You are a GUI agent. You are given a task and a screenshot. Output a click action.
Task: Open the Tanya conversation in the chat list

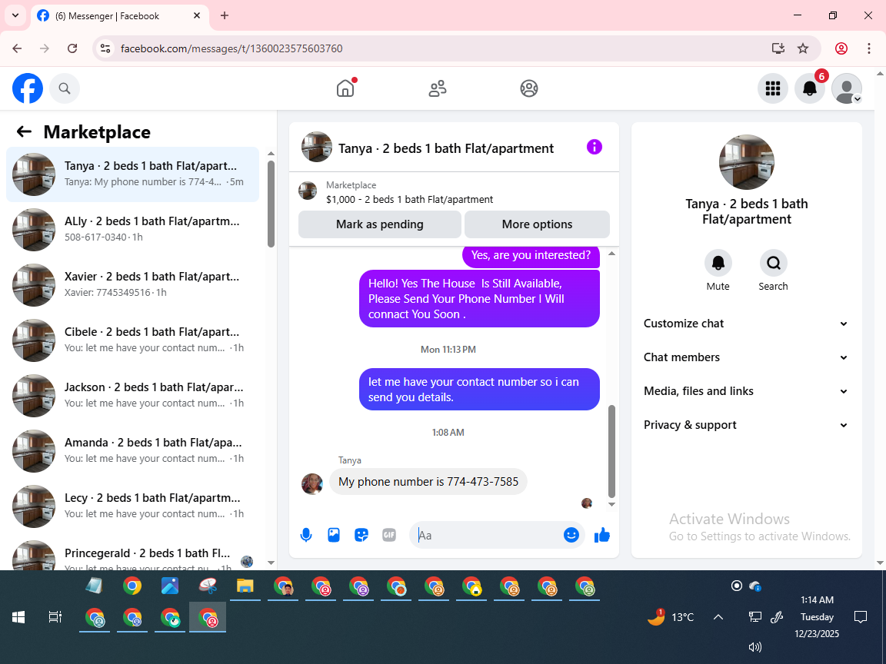(x=133, y=174)
